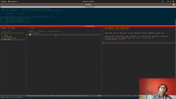Open the Activities overview
This screenshot has width=176, height=99.
(4, 1)
